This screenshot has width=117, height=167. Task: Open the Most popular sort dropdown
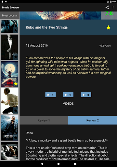pyautogui.click(x=10, y=15)
